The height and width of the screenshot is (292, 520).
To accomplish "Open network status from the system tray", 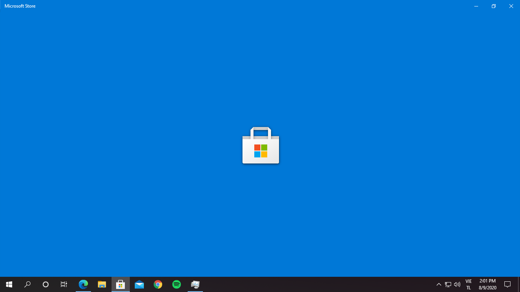I will (x=448, y=284).
